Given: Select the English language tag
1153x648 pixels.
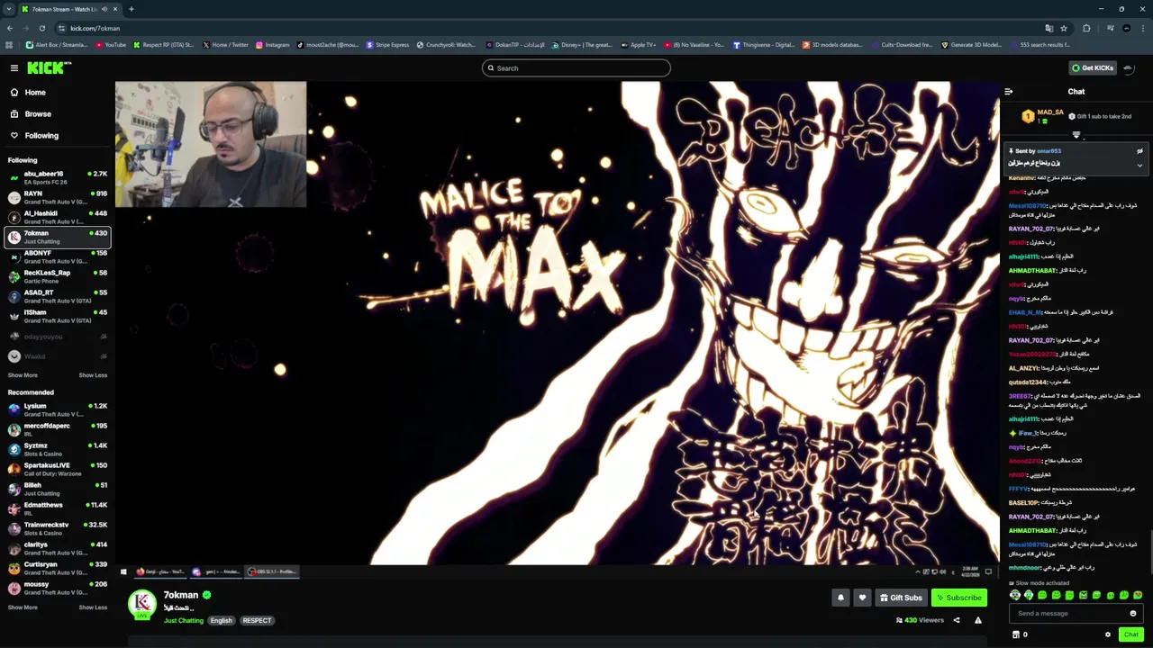Looking at the screenshot, I should click(x=222, y=621).
